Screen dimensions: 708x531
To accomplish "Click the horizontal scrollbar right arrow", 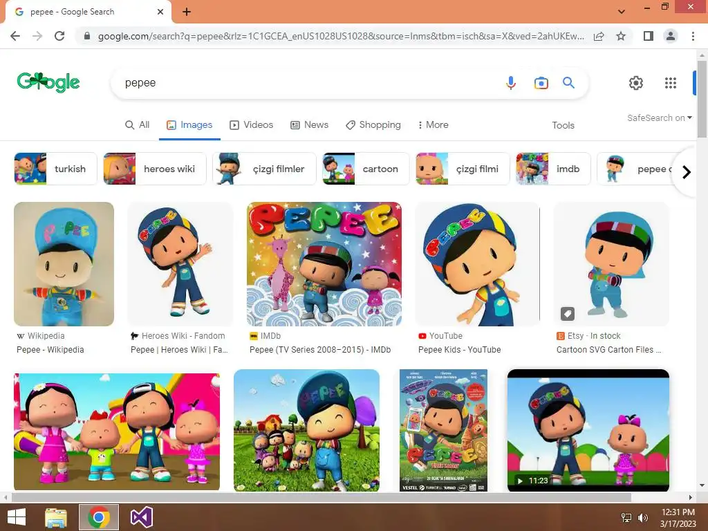I will coord(691,497).
